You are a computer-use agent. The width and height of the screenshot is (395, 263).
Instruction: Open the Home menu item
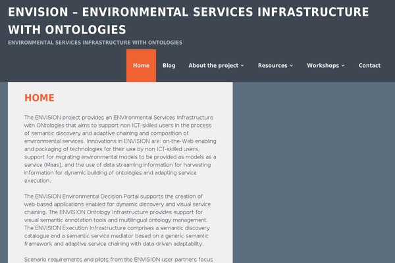point(141,66)
